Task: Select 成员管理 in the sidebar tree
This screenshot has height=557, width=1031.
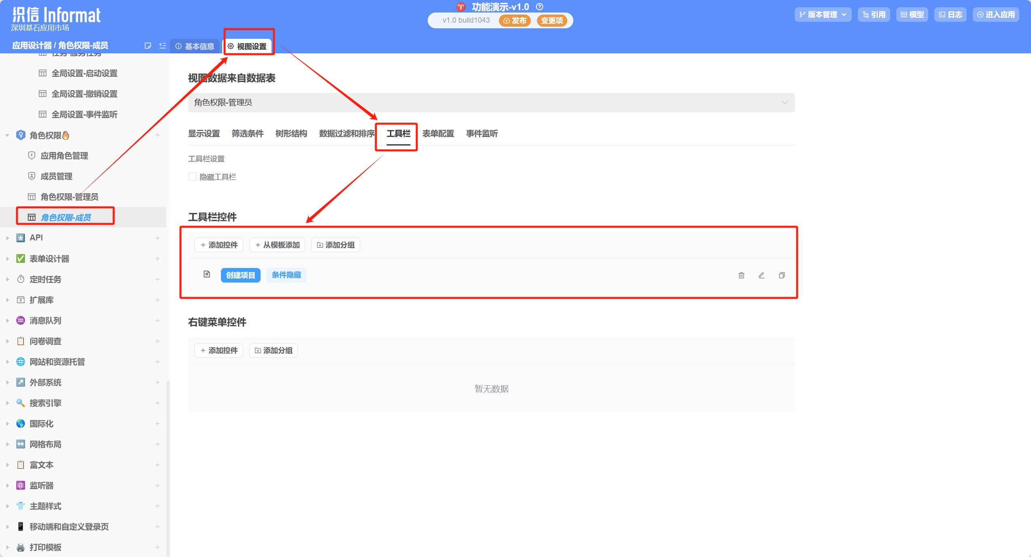Action: (x=56, y=176)
